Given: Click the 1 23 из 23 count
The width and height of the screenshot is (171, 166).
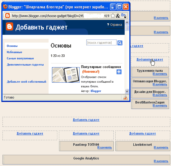Looking at the screenshot, I should pyautogui.click(x=58, y=56).
